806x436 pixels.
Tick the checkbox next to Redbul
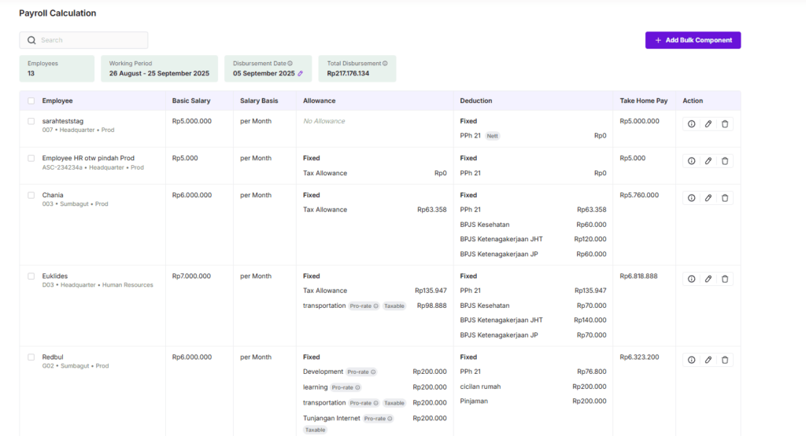coord(31,357)
